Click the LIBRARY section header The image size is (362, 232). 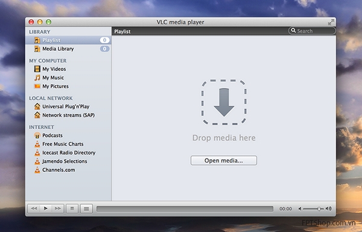click(x=39, y=32)
